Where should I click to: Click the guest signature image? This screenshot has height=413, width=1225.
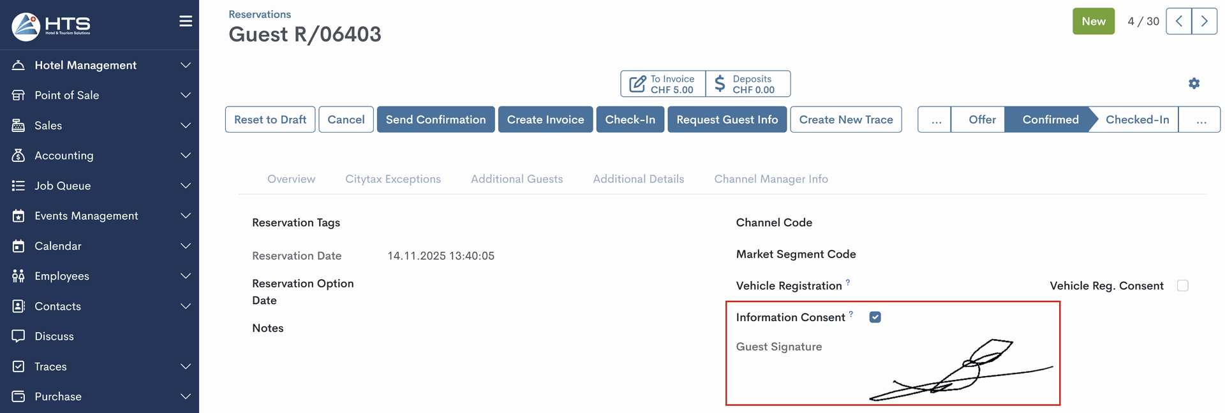click(960, 371)
